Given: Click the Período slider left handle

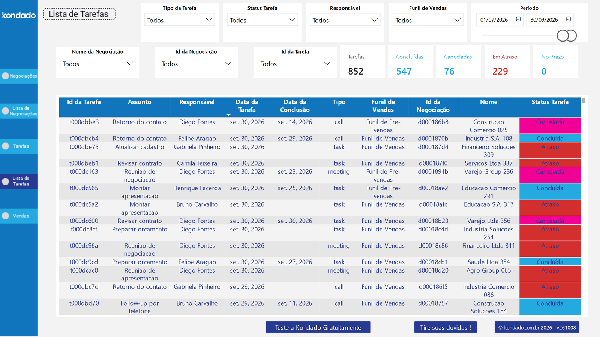Looking at the screenshot, I should (x=562, y=36).
